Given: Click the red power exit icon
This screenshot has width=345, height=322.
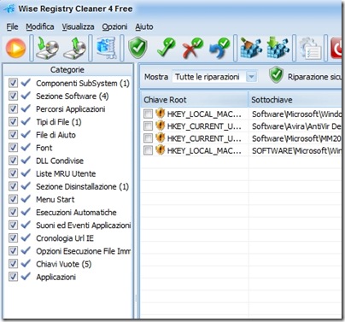Looking at the screenshot, I should 336,48.
